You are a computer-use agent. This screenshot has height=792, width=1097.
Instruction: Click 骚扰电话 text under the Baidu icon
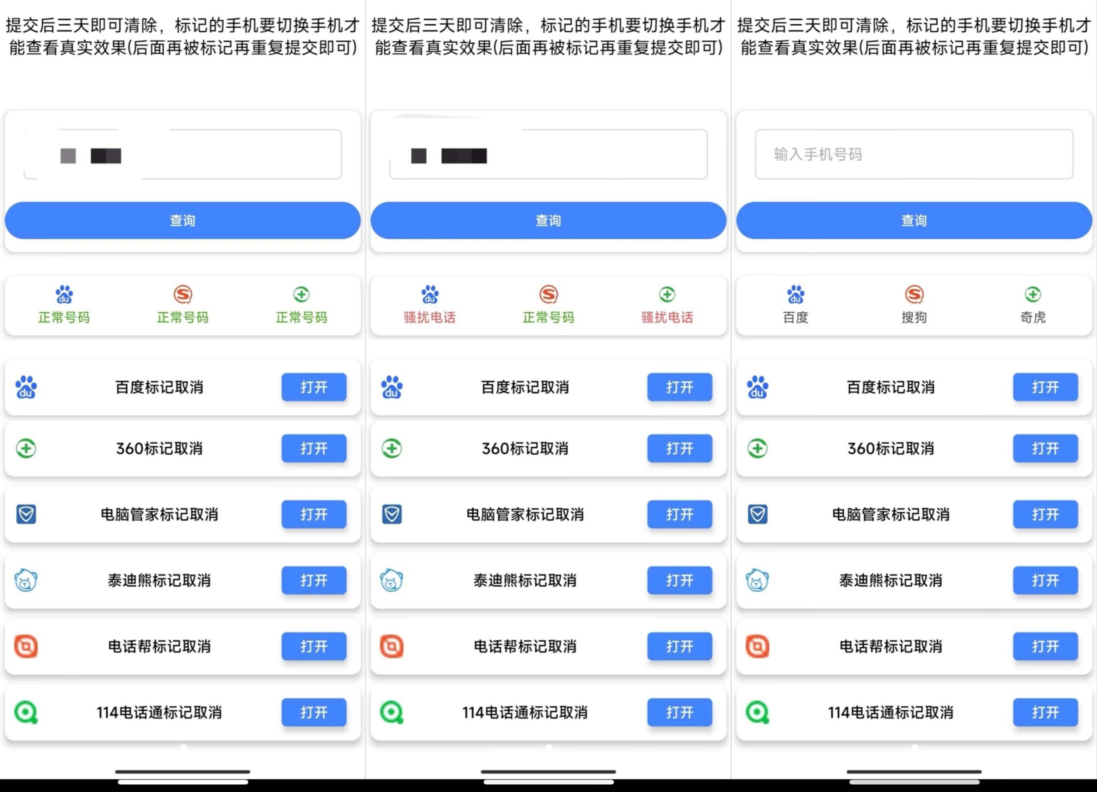point(430,318)
